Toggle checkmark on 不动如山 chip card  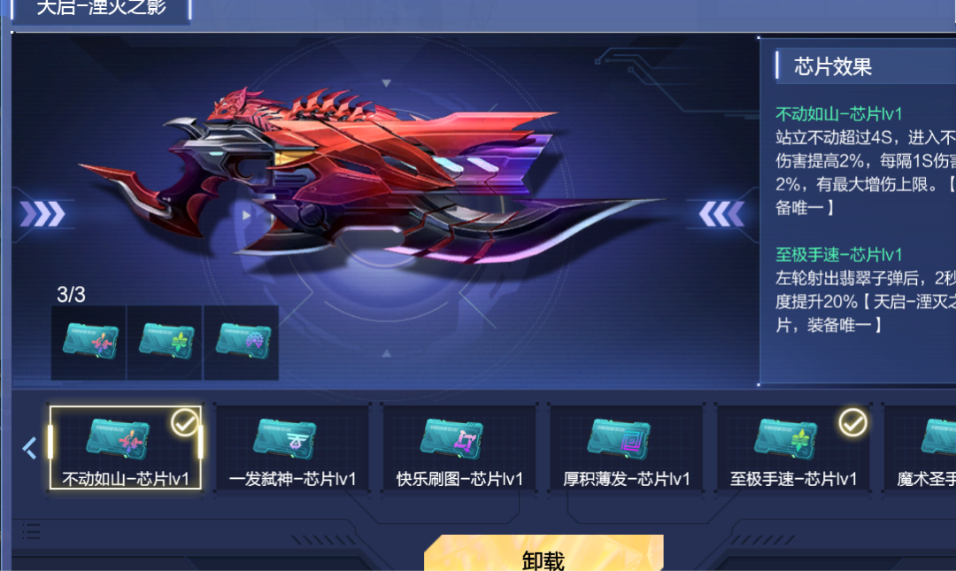184,423
